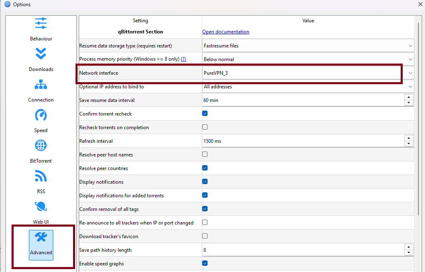The width and height of the screenshot is (425, 272).
Task: Enable Resolve peer host names
Action: [205, 154]
